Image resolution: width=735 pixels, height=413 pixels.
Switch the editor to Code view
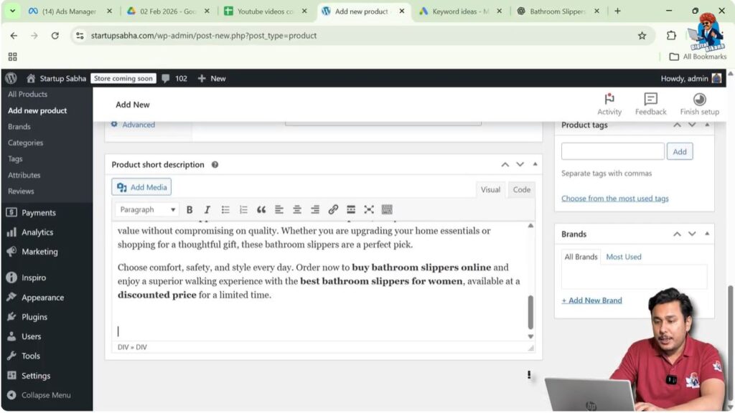[x=521, y=189]
